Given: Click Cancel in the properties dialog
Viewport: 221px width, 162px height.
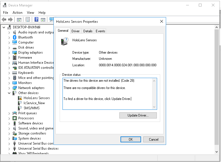Looking at the screenshot, I should coord(153,139).
